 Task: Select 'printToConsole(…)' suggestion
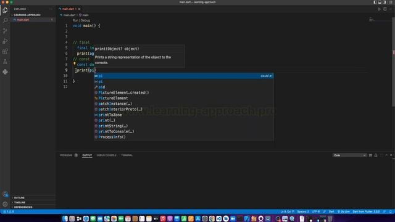click(184, 131)
